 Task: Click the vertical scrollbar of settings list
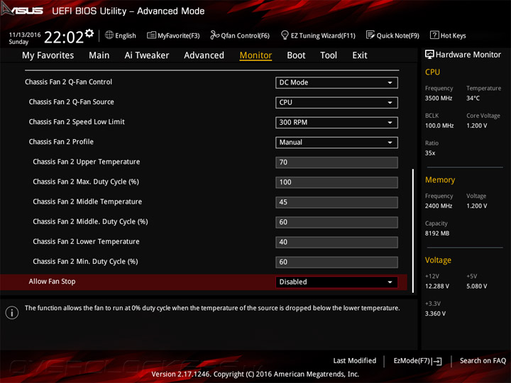point(413,231)
